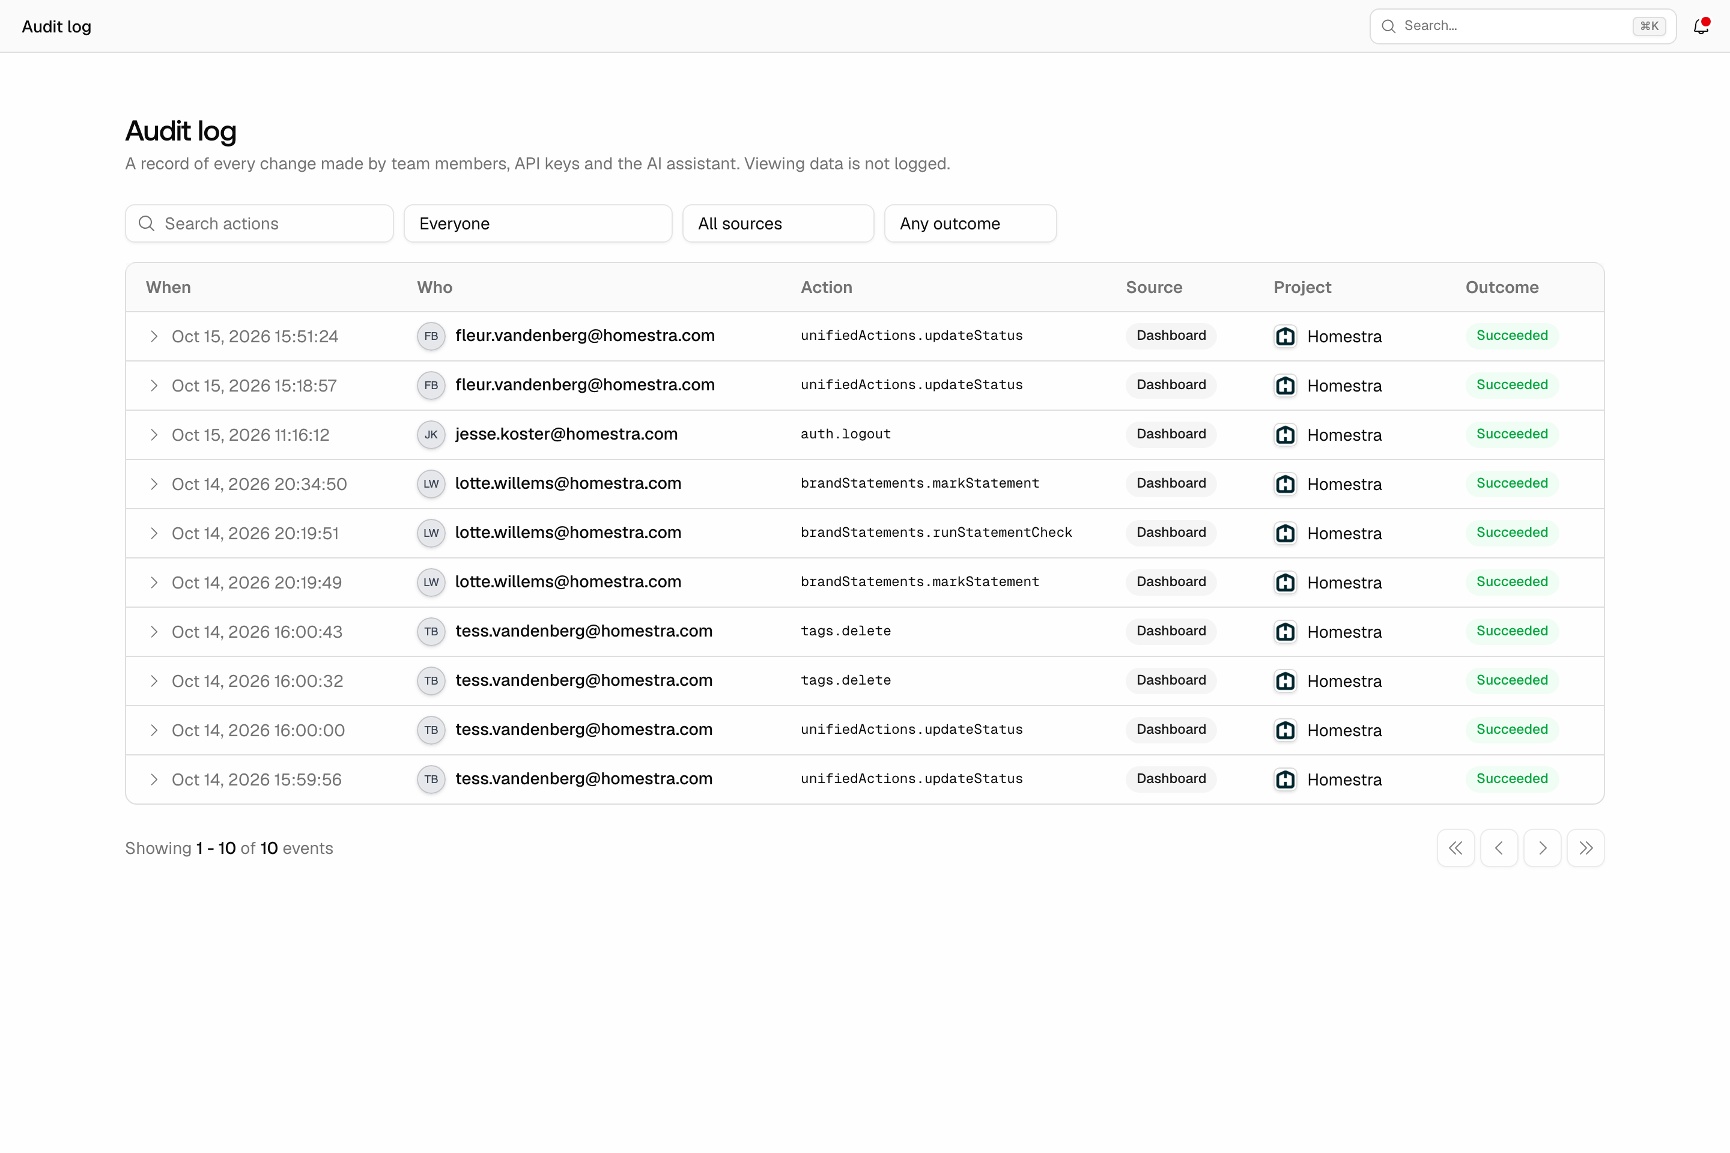Click the Action column header

827,288
